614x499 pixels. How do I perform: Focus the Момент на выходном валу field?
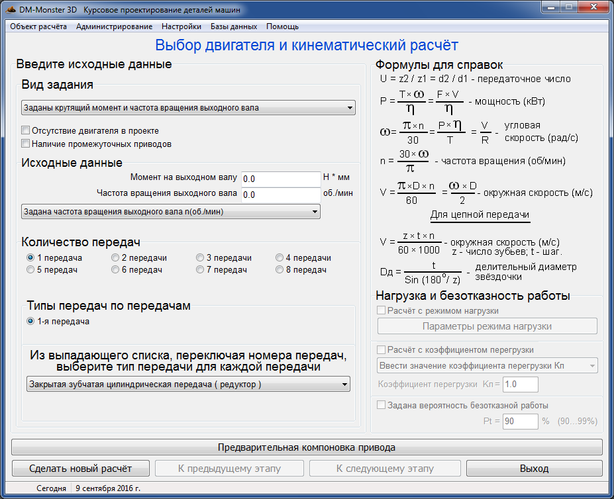[x=281, y=179]
